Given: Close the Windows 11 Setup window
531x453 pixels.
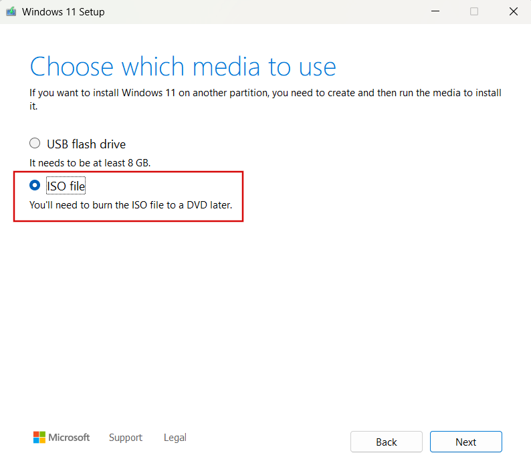Looking at the screenshot, I should (x=514, y=11).
